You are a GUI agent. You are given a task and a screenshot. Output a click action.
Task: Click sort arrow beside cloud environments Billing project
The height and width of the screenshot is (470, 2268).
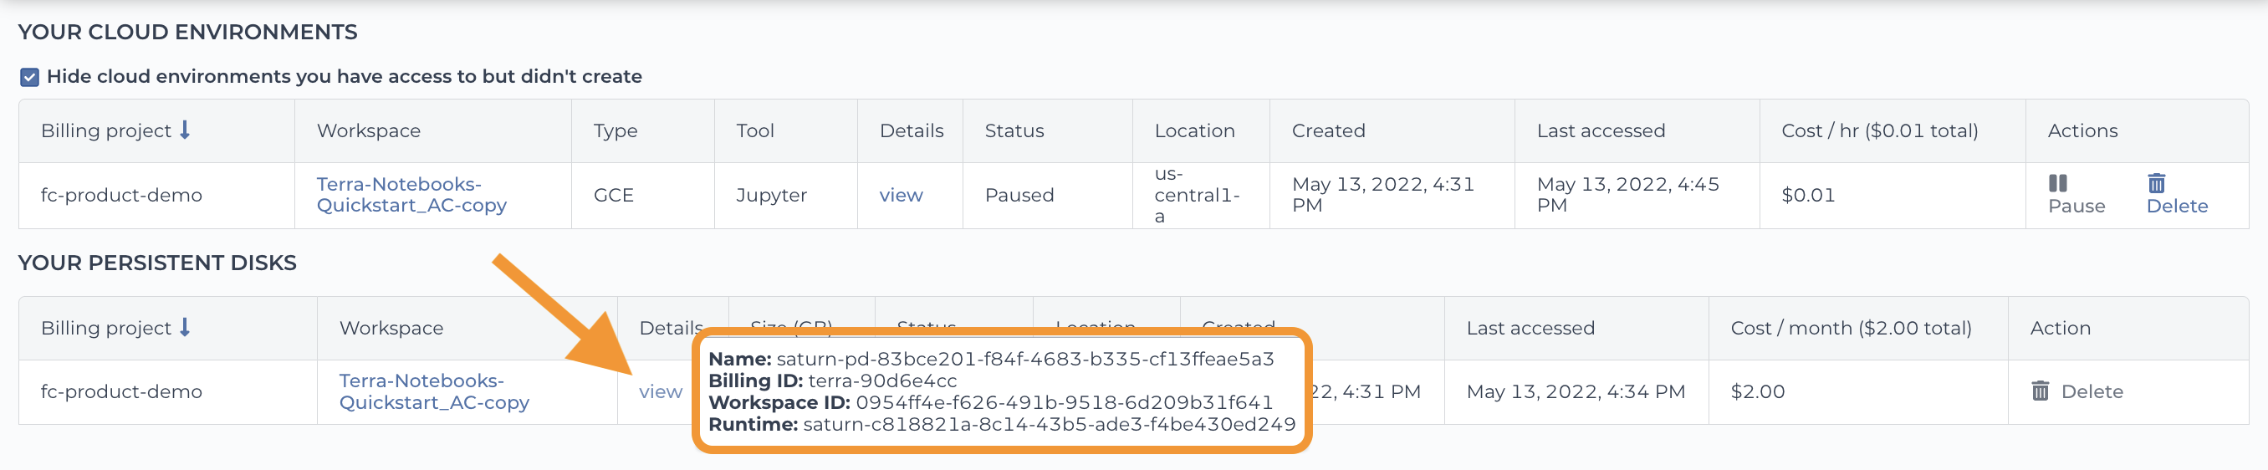185,130
